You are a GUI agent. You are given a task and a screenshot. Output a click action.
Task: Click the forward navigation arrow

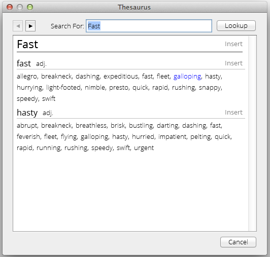pos(30,26)
